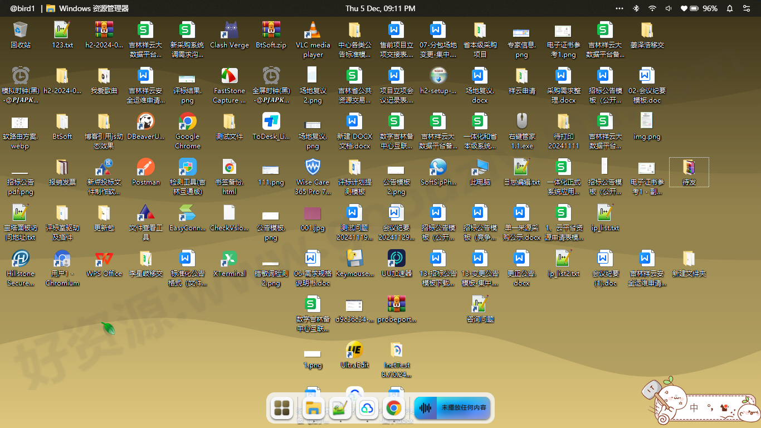Toggle Bluetooth from the top bar icon
761x428 pixels.
[636, 8]
